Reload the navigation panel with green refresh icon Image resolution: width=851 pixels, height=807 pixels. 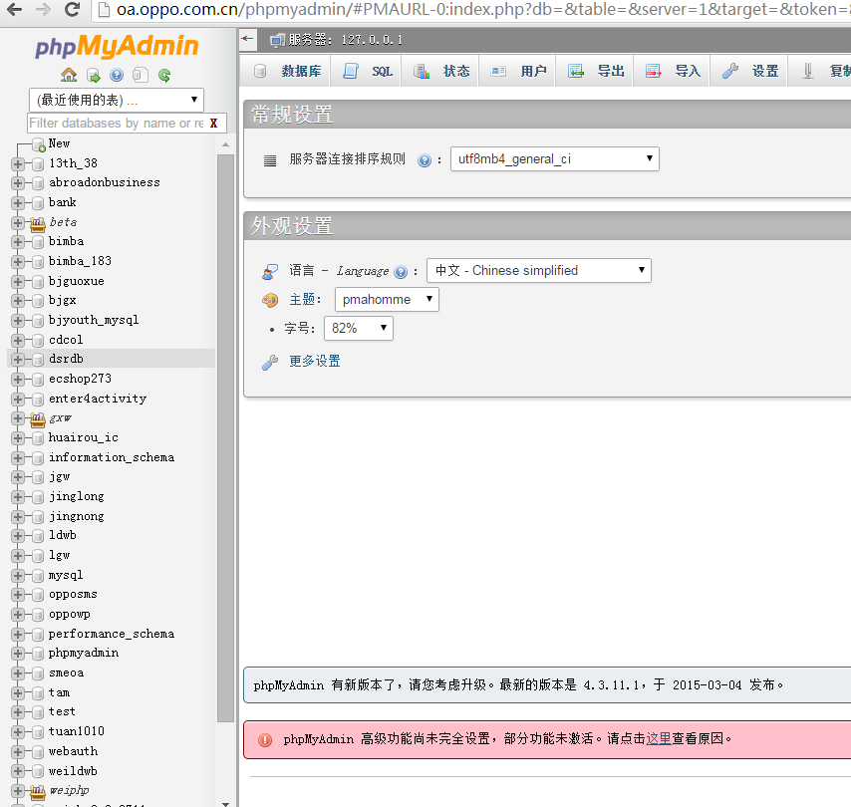point(164,75)
